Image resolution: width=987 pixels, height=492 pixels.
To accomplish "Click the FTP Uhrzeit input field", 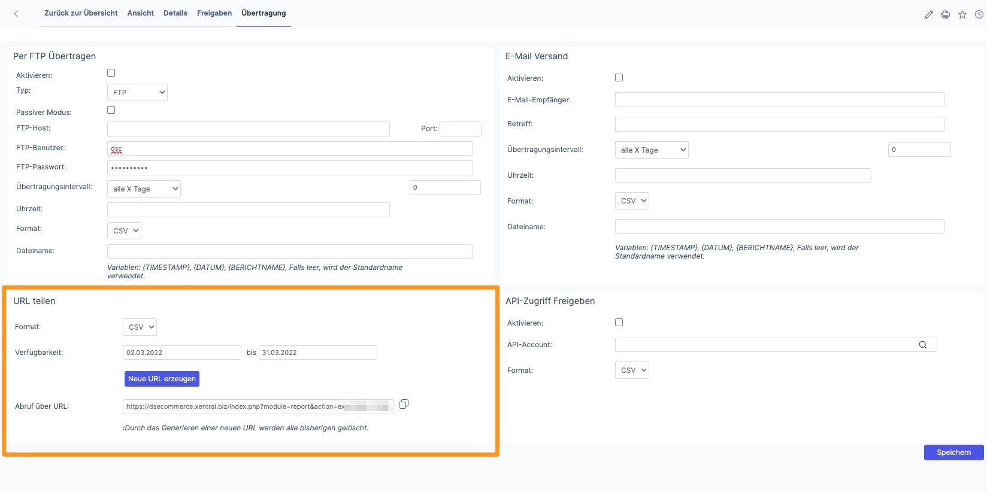I will 249,209.
